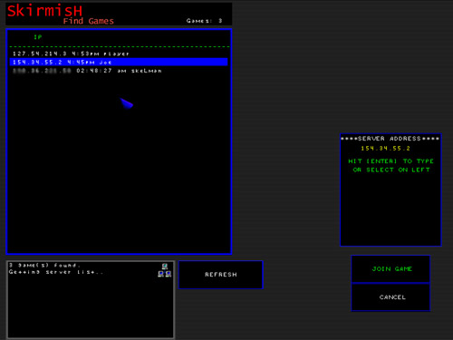Viewport: 453px width, 340px height.
Task: Click the blurred IP address of skelman entry
Action: 42,71
